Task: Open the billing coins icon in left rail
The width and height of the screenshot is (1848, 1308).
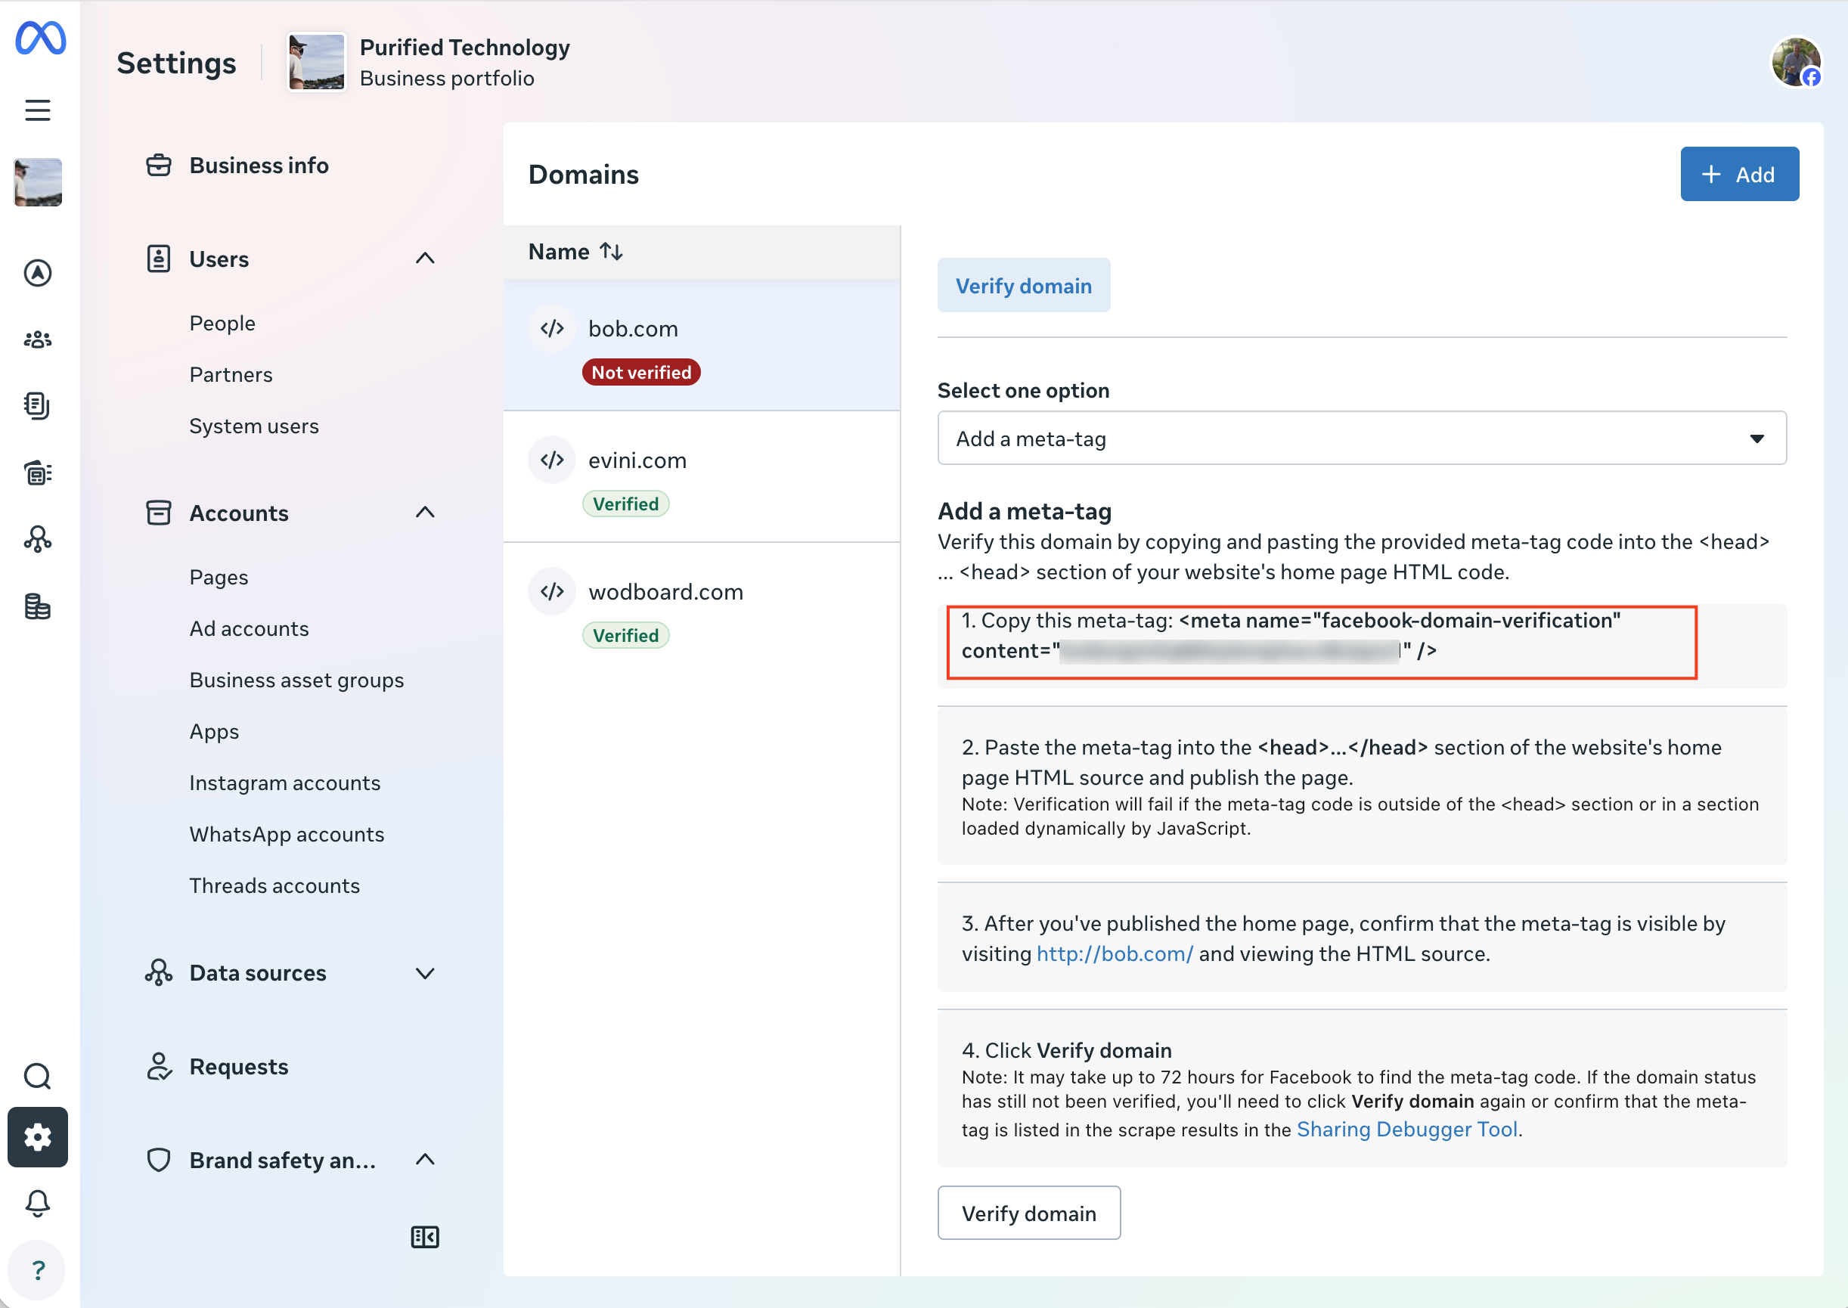Action: 38,606
